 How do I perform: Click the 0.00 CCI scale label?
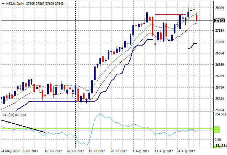point(217,139)
